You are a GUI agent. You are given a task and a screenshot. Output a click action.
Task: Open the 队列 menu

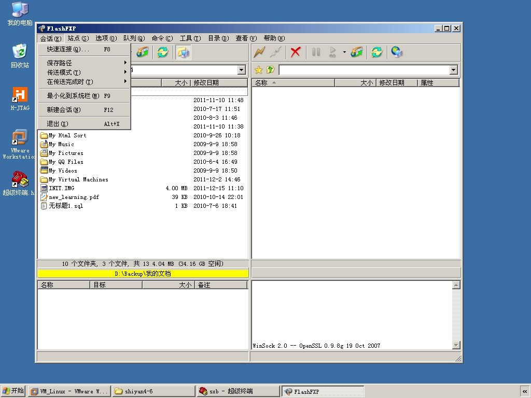point(134,38)
